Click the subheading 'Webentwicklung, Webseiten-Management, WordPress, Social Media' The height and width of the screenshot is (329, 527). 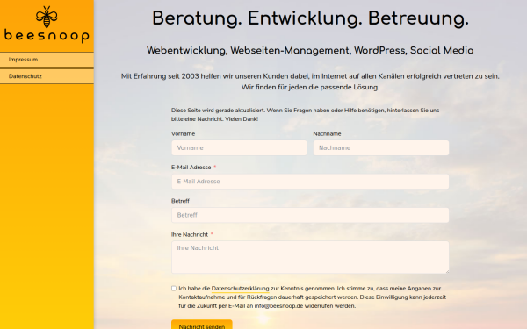coord(310,50)
